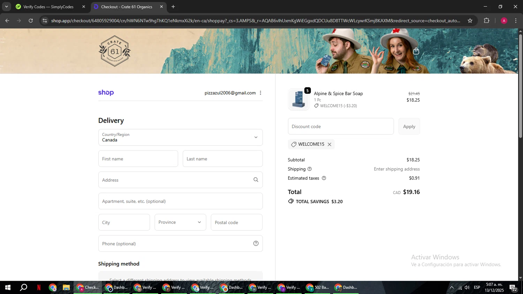
Task: Focus the First name field
Action: click(138, 158)
